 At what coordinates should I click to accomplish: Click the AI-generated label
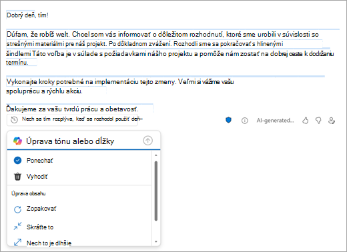coord(275,121)
